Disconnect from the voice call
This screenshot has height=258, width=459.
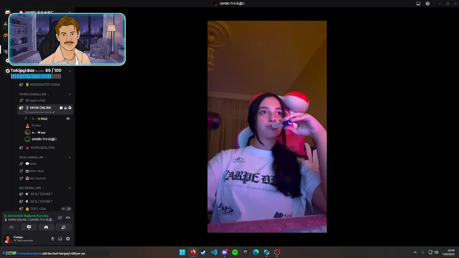point(68,218)
